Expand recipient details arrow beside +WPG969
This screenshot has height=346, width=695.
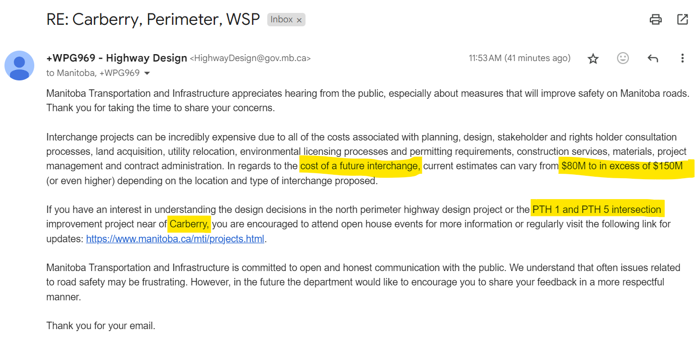(x=147, y=73)
